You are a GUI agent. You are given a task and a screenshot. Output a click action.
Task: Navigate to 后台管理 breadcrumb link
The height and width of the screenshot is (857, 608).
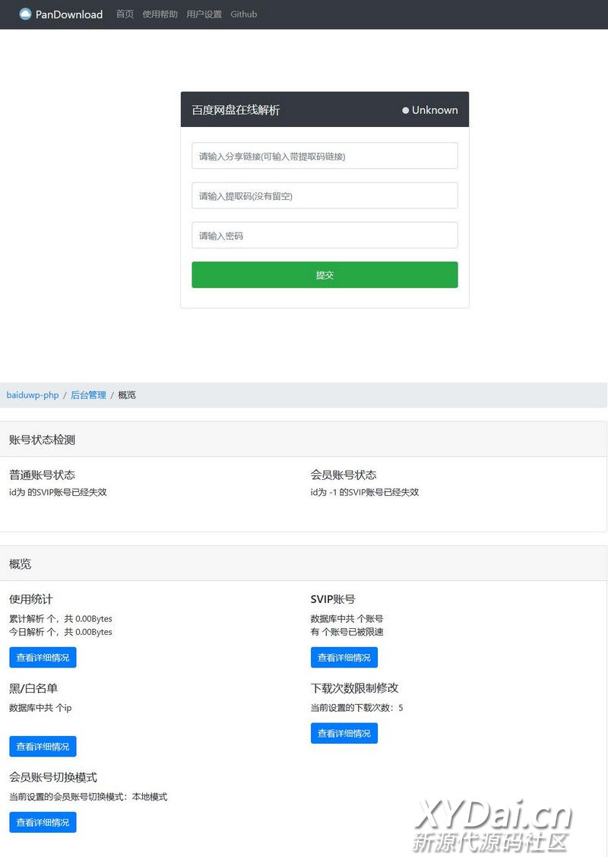tap(88, 395)
